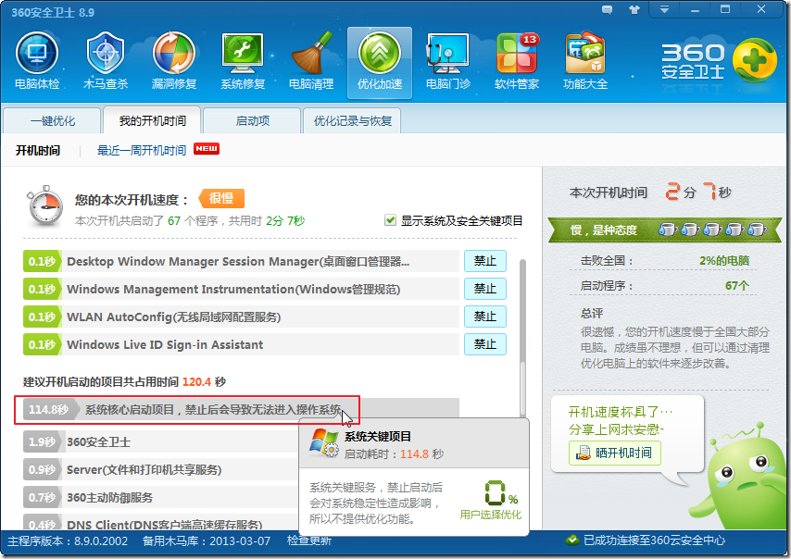Click Windows Management Instrumentation row text
This screenshot has width=791, height=559.
[233, 289]
